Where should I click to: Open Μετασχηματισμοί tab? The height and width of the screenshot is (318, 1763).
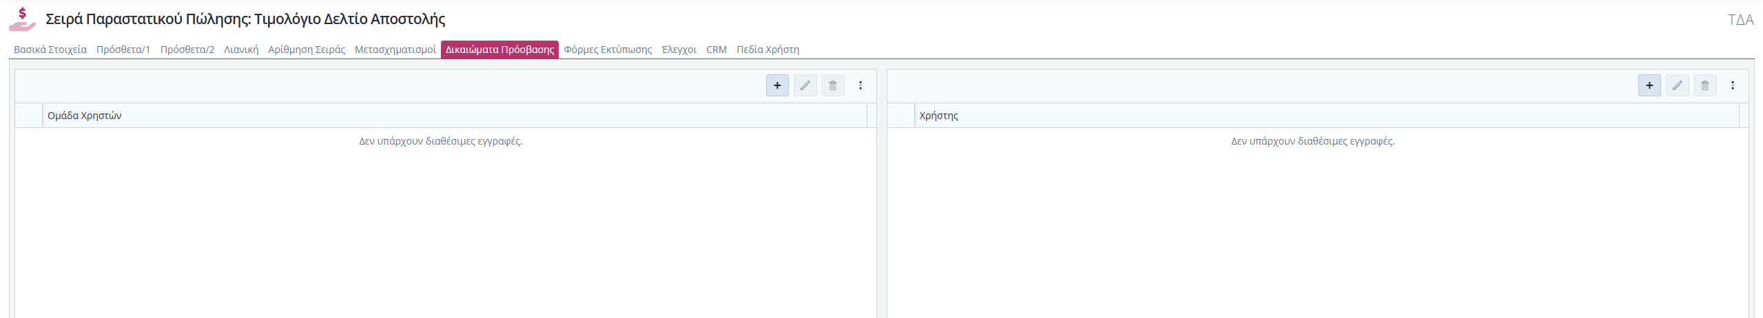(395, 50)
